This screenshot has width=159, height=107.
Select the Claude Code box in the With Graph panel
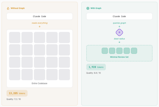point(119,16)
